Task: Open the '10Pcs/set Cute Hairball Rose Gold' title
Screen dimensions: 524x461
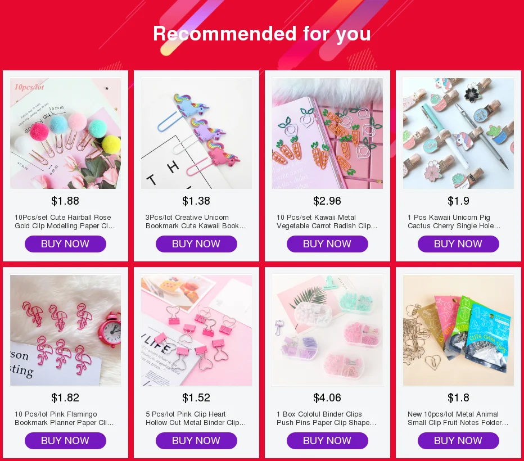Action: [x=65, y=222]
